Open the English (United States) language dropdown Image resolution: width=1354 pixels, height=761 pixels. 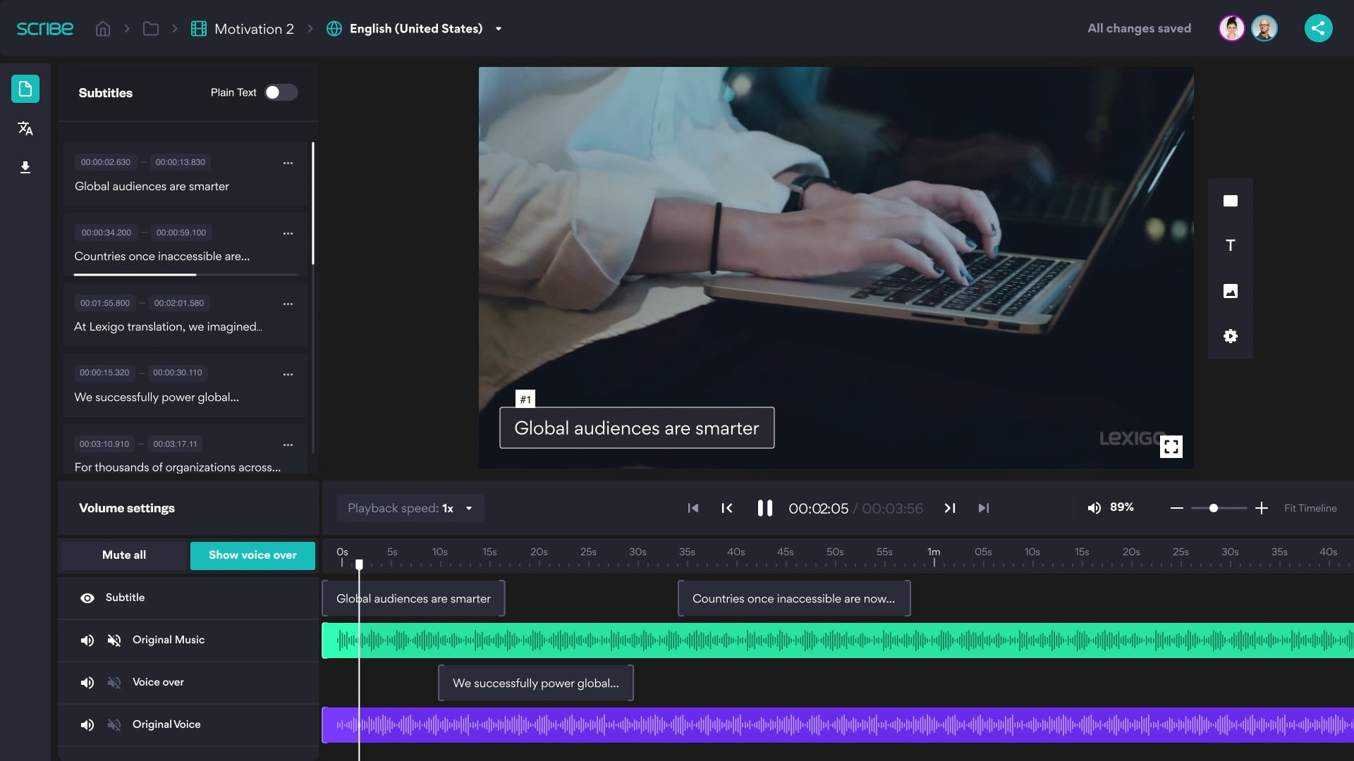click(415, 28)
